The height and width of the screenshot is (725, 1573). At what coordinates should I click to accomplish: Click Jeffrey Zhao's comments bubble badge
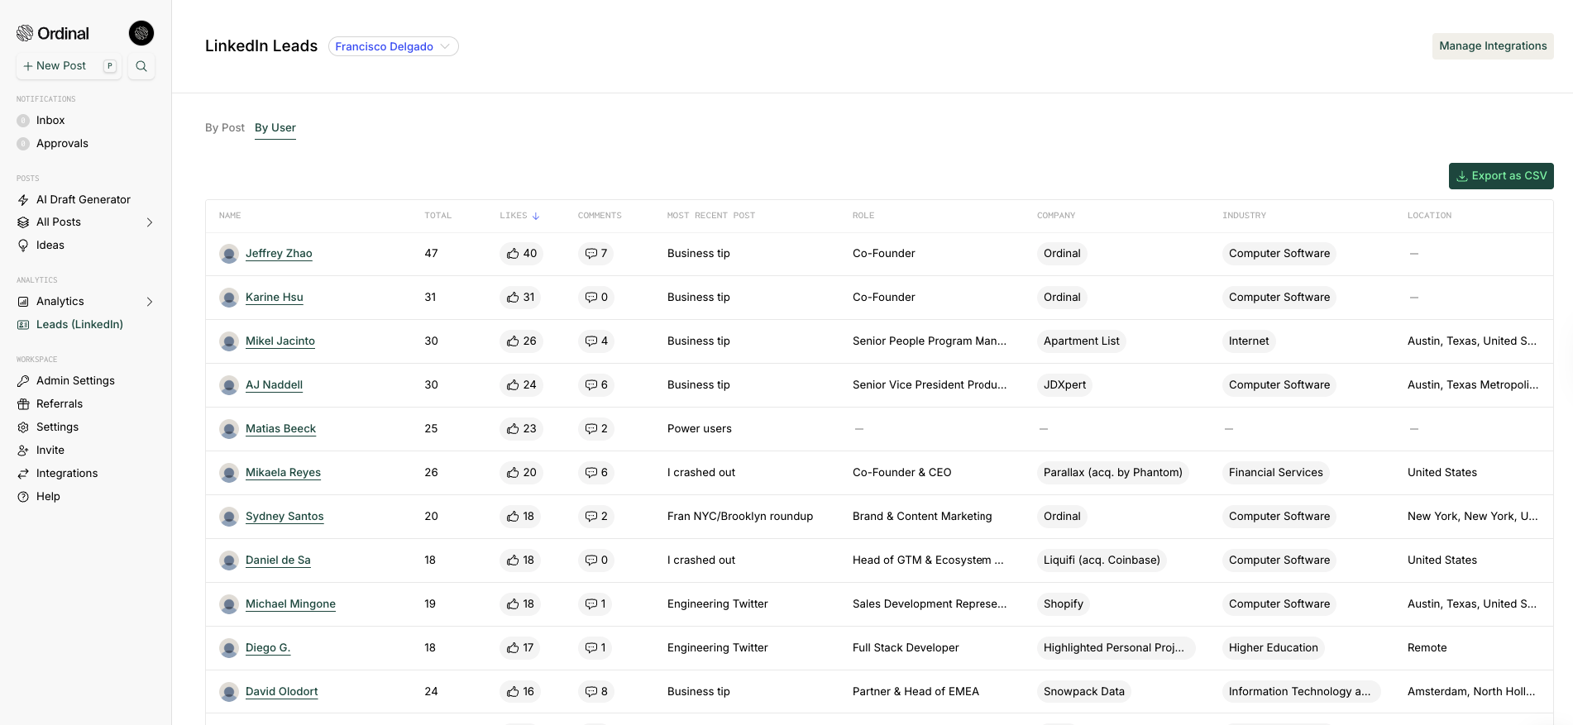(595, 254)
